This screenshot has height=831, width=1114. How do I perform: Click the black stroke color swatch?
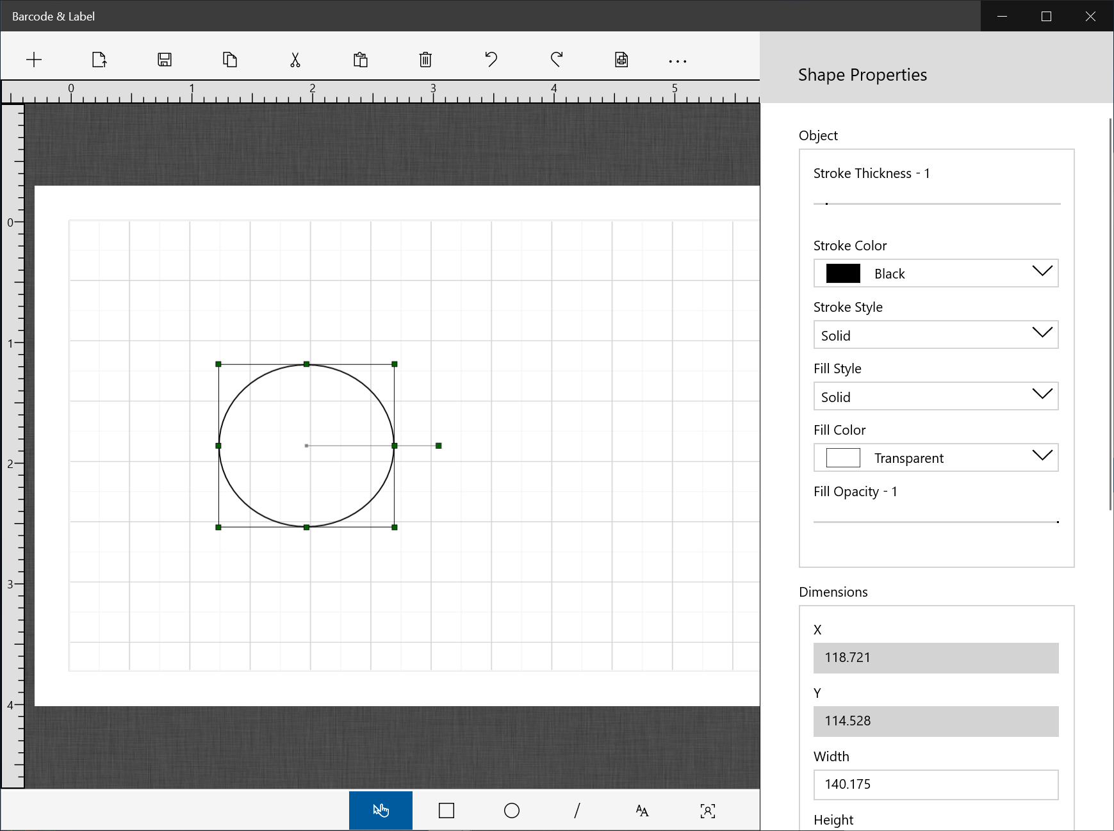click(x=843, y=273)
